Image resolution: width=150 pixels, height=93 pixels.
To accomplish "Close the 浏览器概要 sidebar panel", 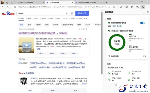I will 148,12.
